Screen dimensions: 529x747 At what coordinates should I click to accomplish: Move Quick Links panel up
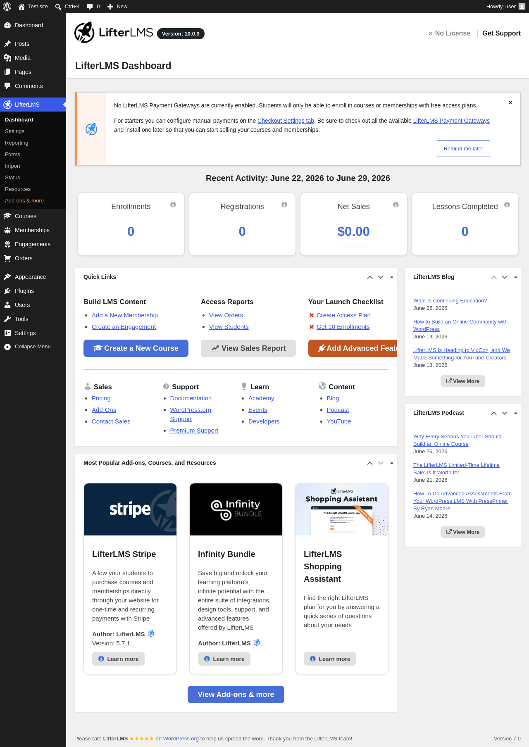tap(370, 277)
